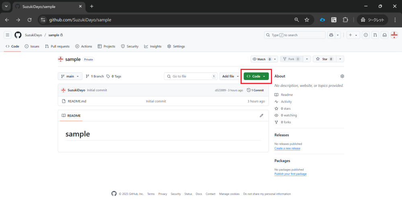Image resolution: width=402 pixels, height=211 pixels.
Task: Open the Releases heading link
Action: point(282,135)
